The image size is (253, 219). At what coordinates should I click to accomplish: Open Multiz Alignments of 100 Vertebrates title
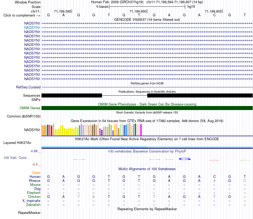[x=147, y=169]
